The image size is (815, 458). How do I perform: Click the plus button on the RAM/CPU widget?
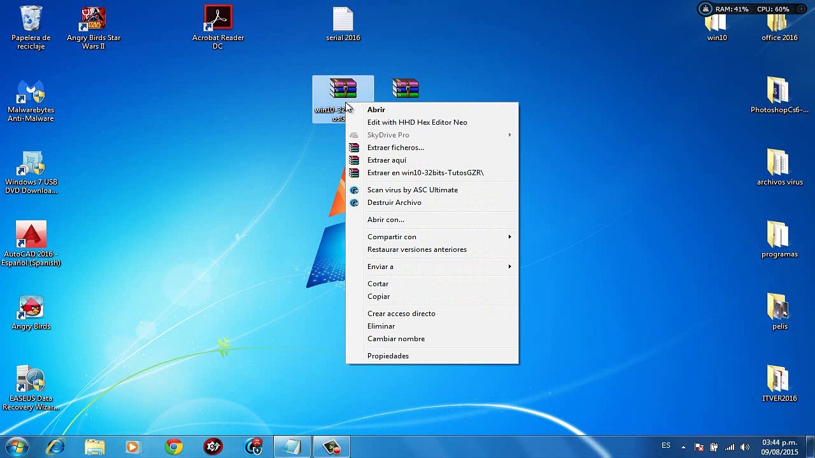click(x=801, y=9)
